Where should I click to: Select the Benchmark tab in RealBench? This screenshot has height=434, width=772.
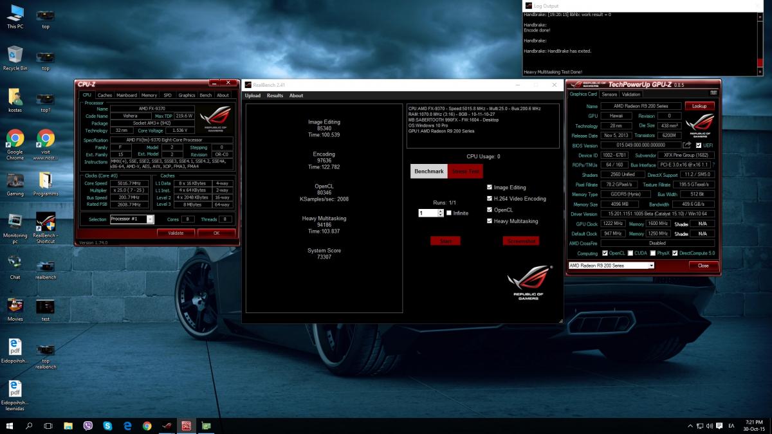(429, 172)
